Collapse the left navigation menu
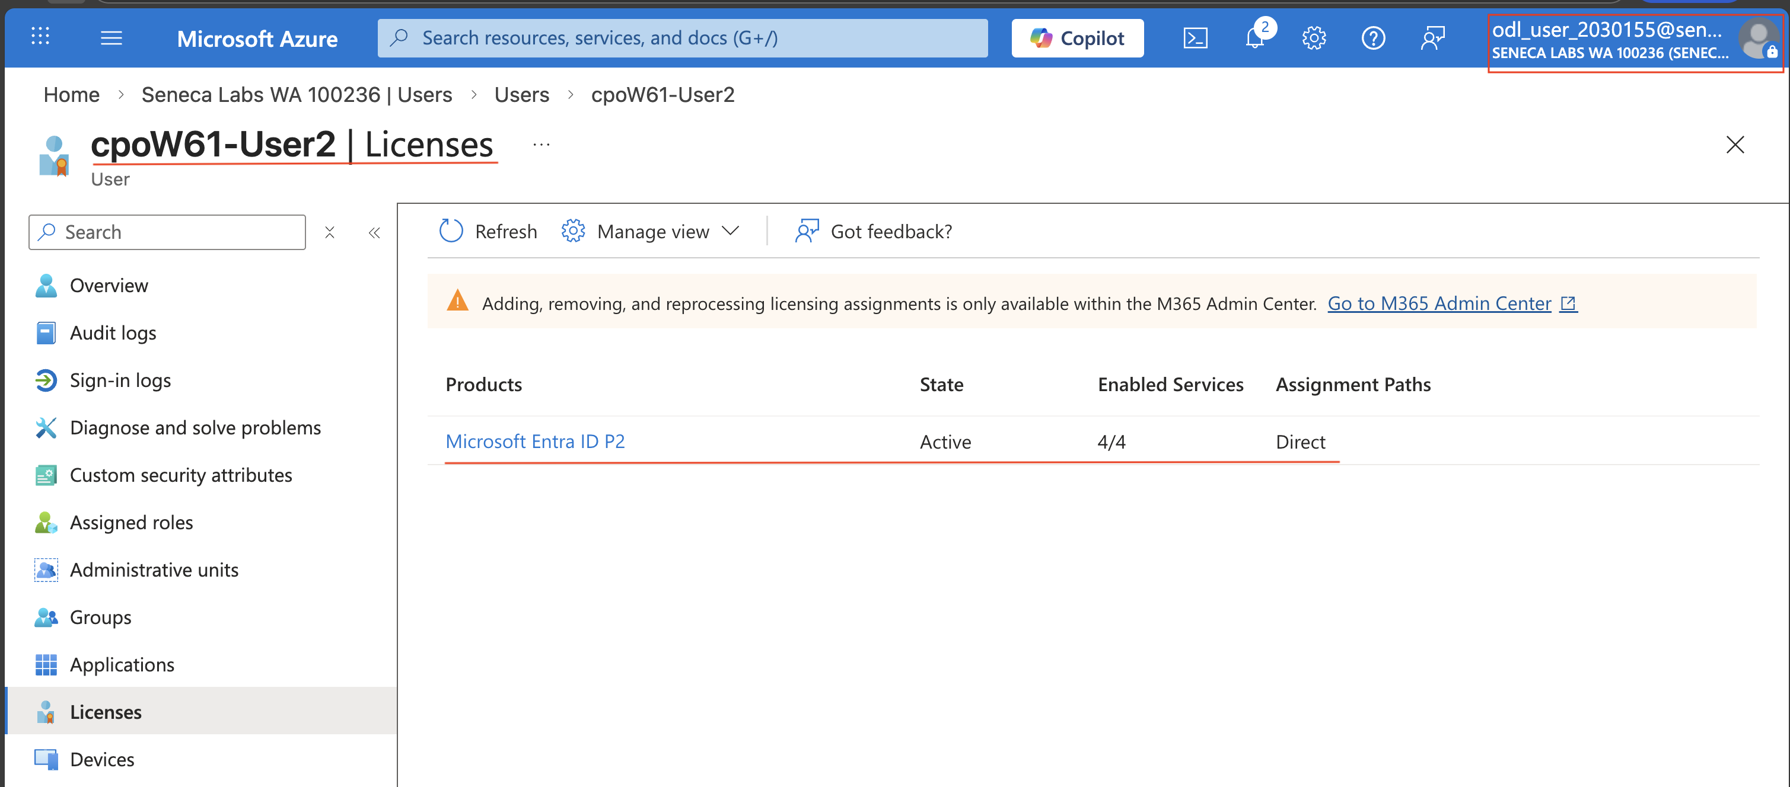1790x787 pixels. point(374,232)
